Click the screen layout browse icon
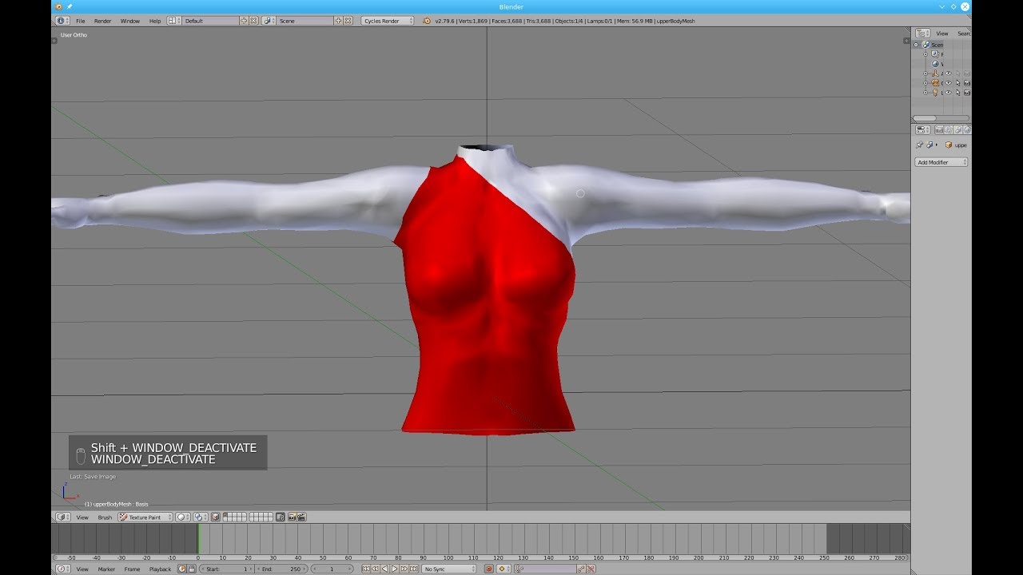This screenshot has width=1023, height=575. point(174,21)
